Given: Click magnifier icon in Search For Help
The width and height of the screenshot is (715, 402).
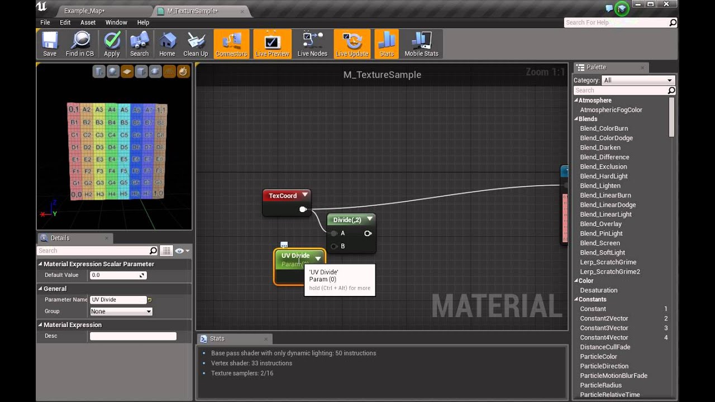Looking at the screenshot, I should pyautogui.click(x=673, y=22).
